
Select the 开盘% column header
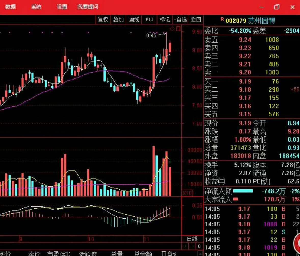[168, 253]
